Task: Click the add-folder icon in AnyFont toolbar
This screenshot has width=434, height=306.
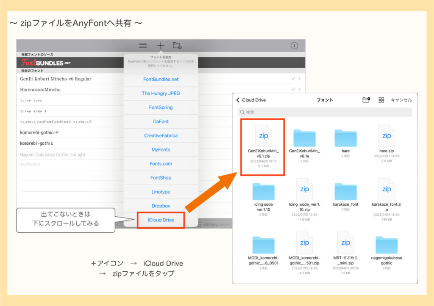Action: (x=177, y=45)
